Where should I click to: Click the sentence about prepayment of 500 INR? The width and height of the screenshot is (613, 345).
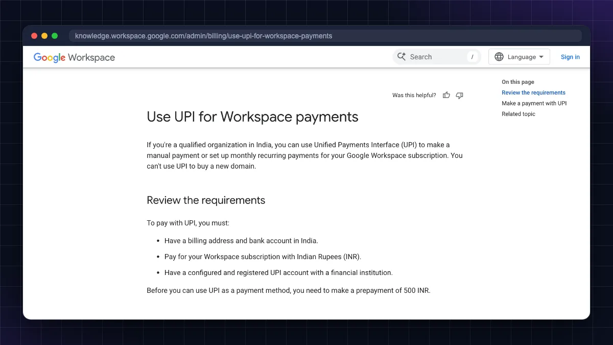point(289,291)
